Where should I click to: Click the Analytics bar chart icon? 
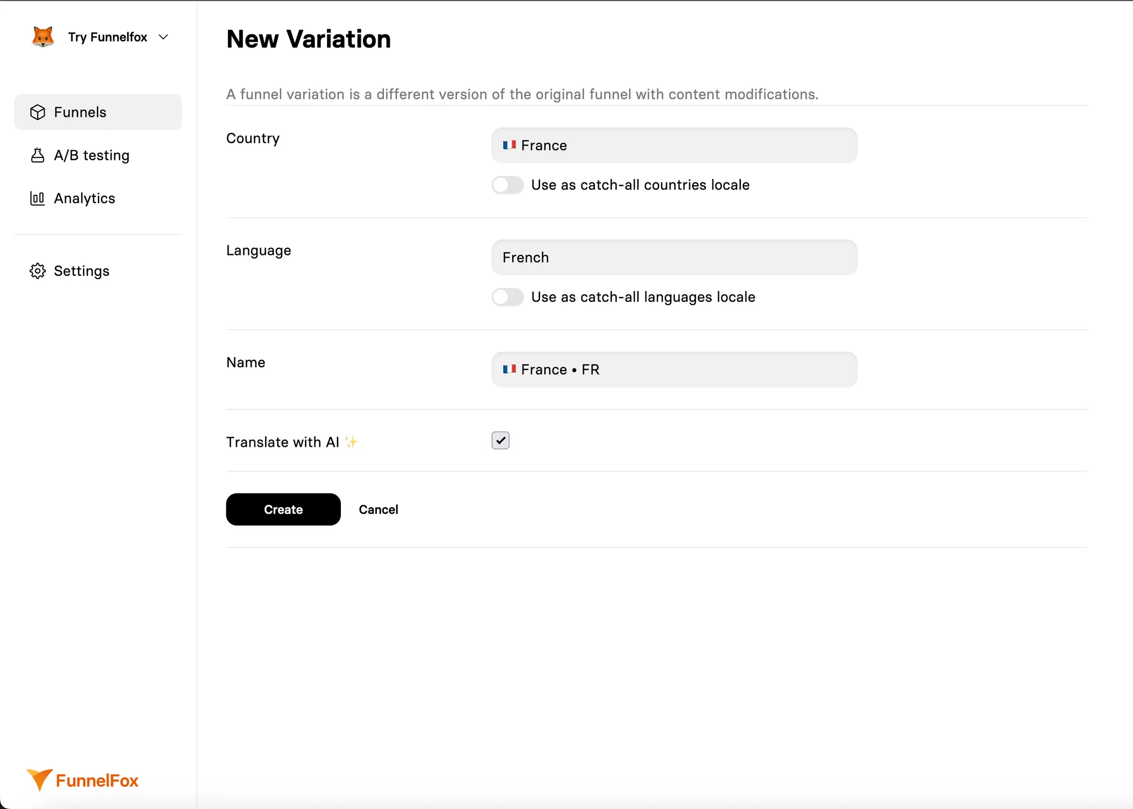[x=38, y=199]
